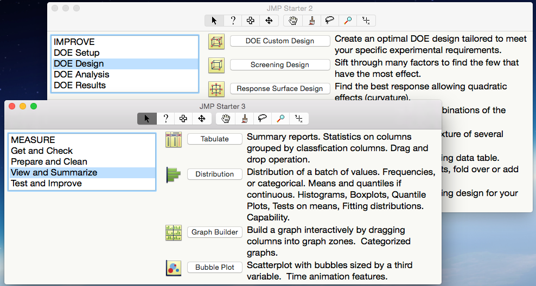Select DOE Analysis in the list

click(x=81, y=74)
